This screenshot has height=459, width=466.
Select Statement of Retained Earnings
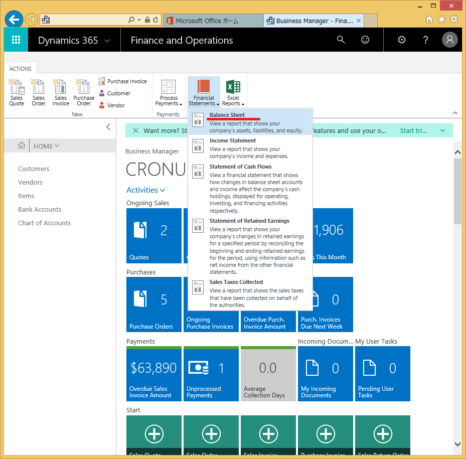pos(250,246)
